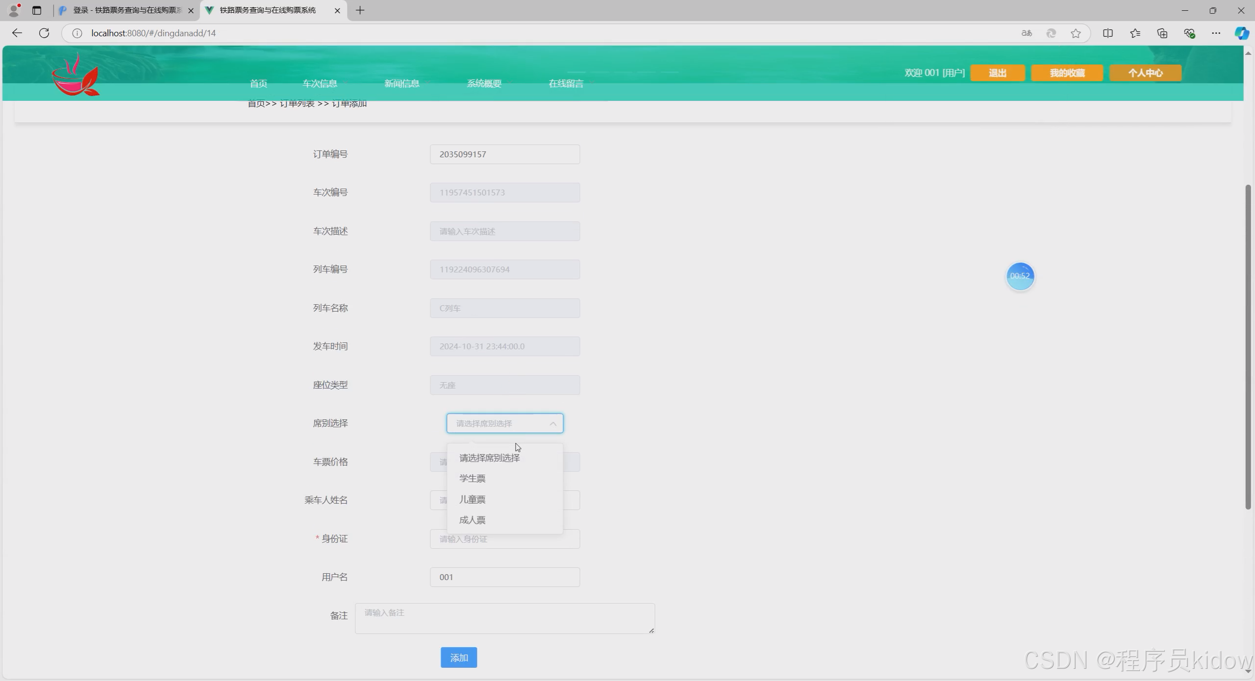This screenshot has width=1255, height=681.
Task: Click the browser profile avatar
Action: (14, 10)
